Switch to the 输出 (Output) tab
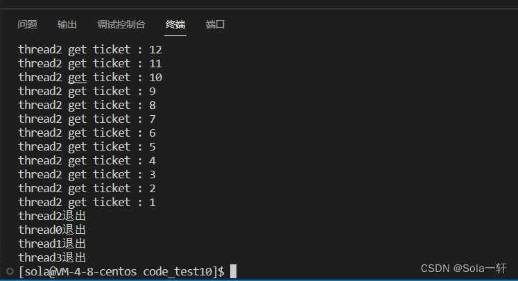Viewport: 518px width, 281px height. click(x=67, y=24)
